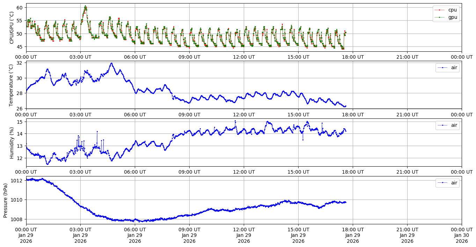The width and height of the screenshot is (476, 247).
Task: Click the 60 tick on CPU/GPU axis
Action: click(x=20, y=8)
